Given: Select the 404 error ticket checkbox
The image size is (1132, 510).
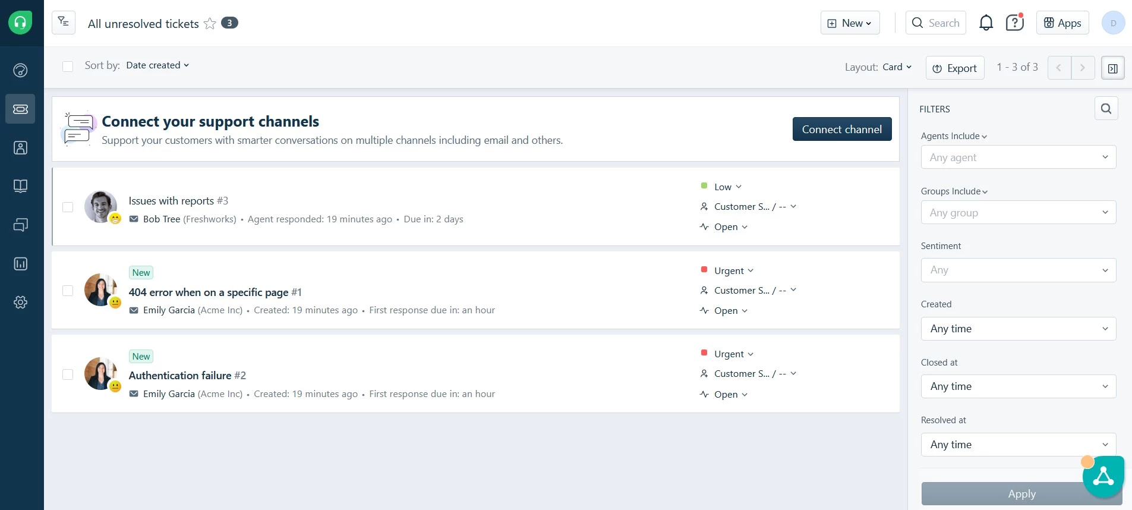Looking at the screenshot, I should tap(68, 290).
